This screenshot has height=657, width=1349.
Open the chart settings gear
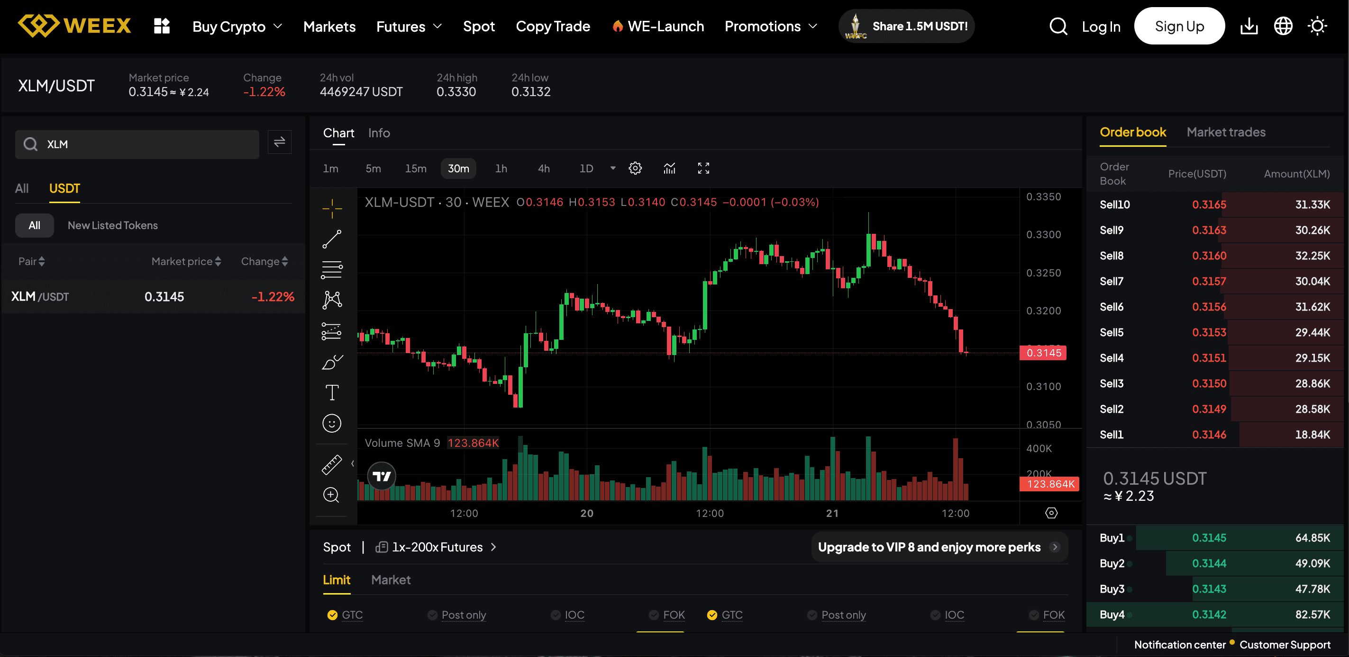635,168
